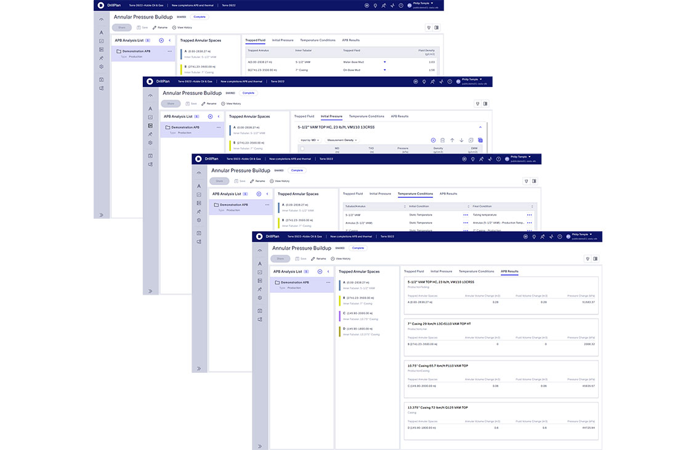Viewport: 696px width, 450px height.
Task: Click the move row up arrow in Initial Pressure toolbar
Action: click(452, 140)
